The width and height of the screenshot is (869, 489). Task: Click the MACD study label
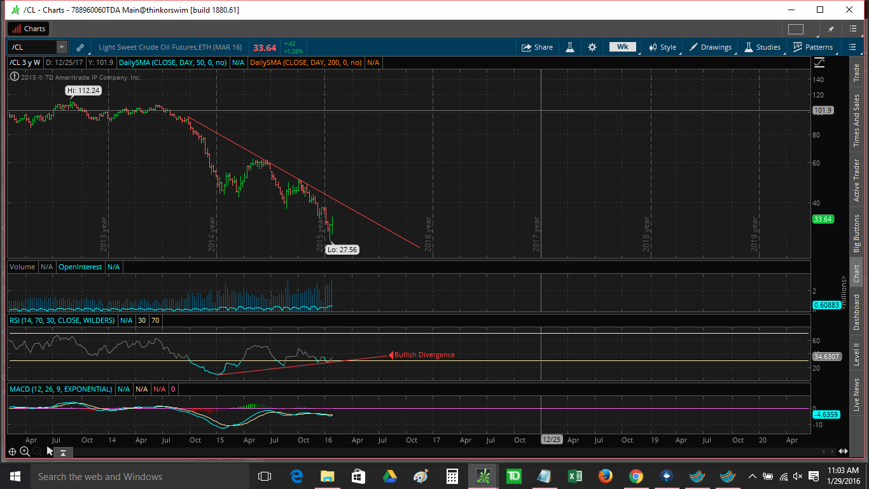coord(60,389)
